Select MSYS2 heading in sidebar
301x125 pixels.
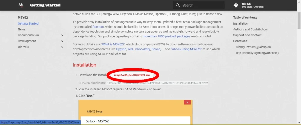tap(23, 18)
